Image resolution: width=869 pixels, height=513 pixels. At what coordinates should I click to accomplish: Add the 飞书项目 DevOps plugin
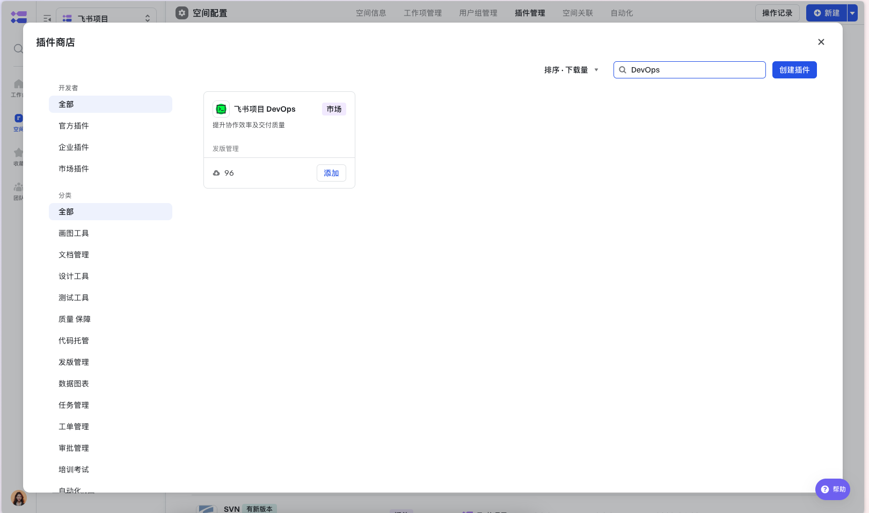[x=331, y=173]
